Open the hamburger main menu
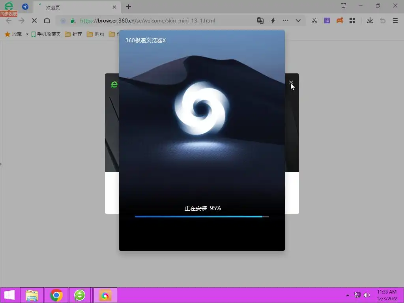The image size is (404, 303). [x=395, y=21]
